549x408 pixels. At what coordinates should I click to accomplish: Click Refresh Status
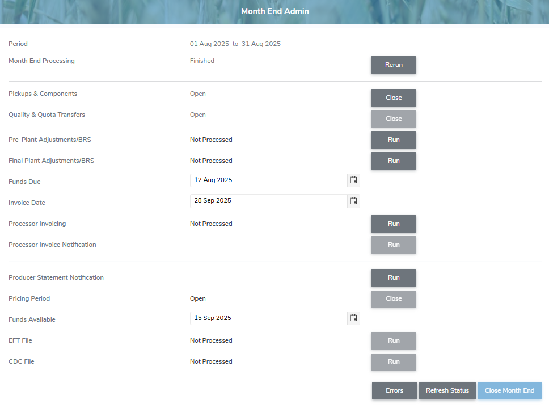pos(447,390)
